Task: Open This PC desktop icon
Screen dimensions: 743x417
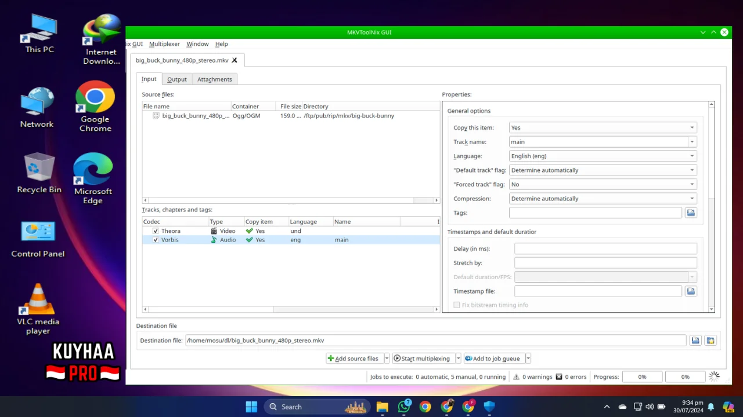Action: tap(39, 34)
